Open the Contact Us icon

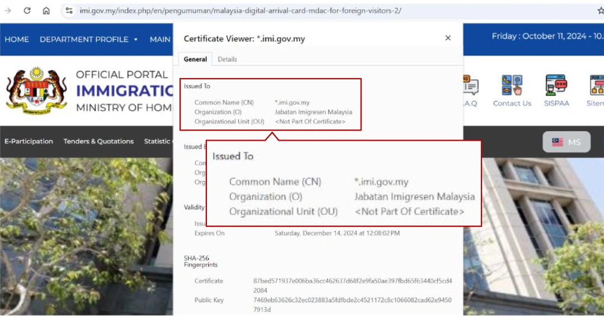click(512, 90)
